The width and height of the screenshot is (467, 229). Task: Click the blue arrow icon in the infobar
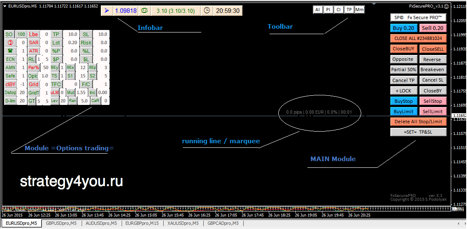point(107,11)
